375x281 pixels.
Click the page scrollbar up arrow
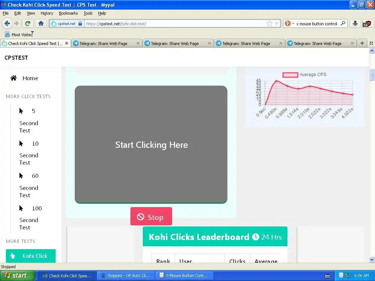(372, 50)
